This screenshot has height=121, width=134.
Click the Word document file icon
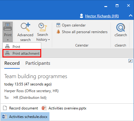(x=5, y=116)
